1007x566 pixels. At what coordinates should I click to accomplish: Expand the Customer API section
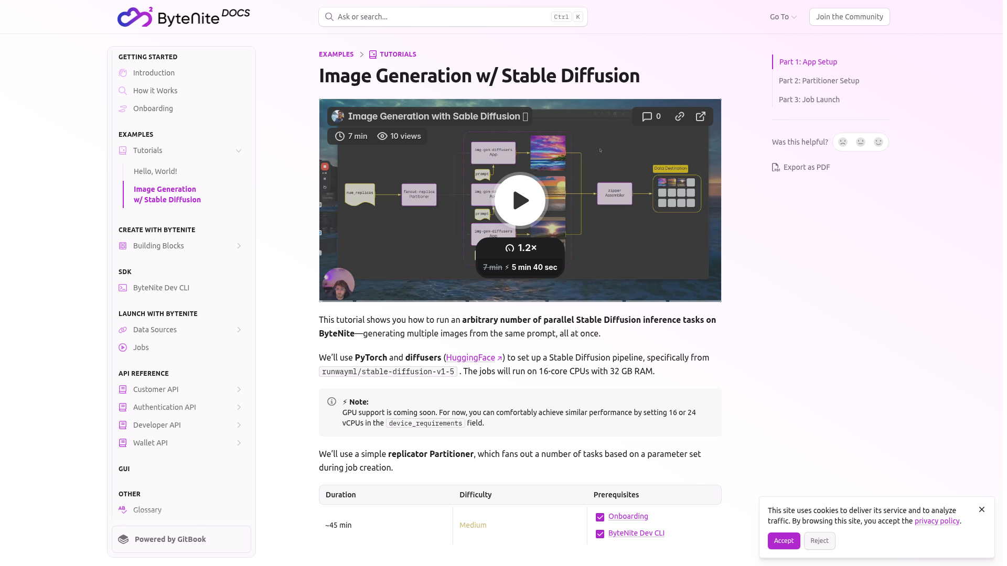pos(239,389)
